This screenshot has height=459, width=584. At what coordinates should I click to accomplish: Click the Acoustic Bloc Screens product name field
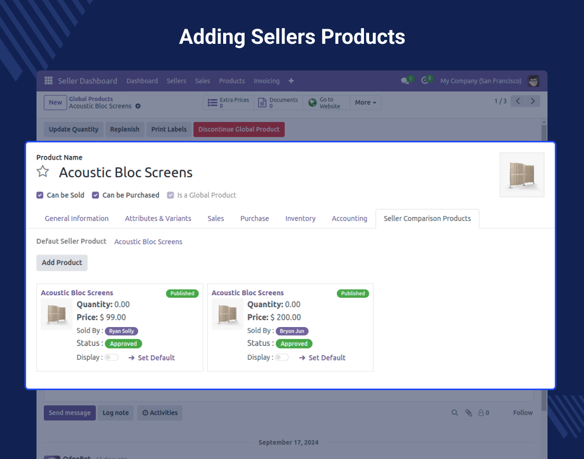point(126,173)
